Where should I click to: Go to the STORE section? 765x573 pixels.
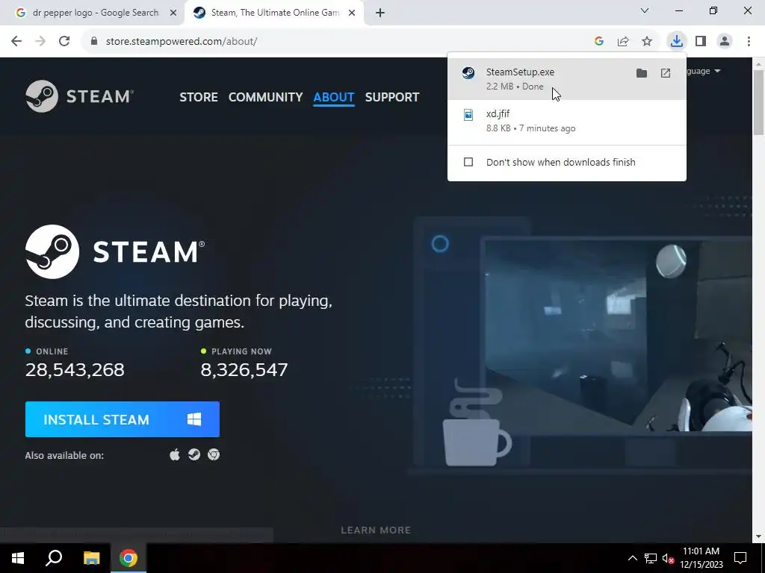click(x=199, y=97)
